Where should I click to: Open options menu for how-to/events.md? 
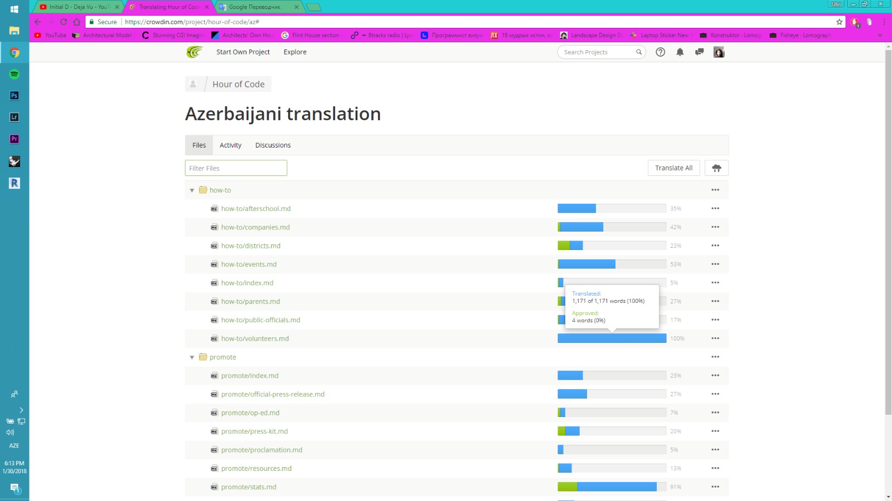[715, 264]
